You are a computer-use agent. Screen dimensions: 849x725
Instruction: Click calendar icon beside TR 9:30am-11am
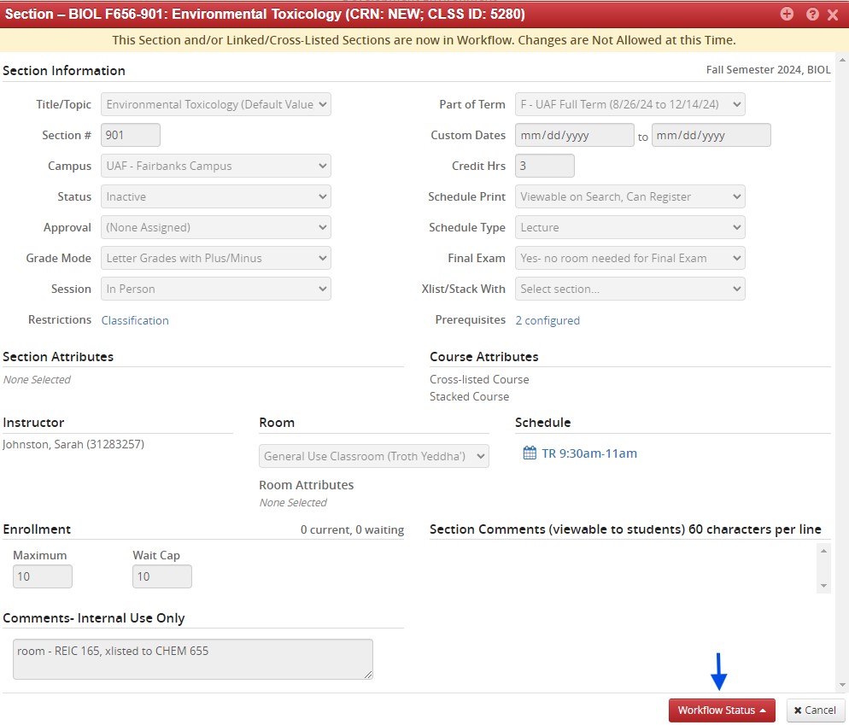click(529, 453)
